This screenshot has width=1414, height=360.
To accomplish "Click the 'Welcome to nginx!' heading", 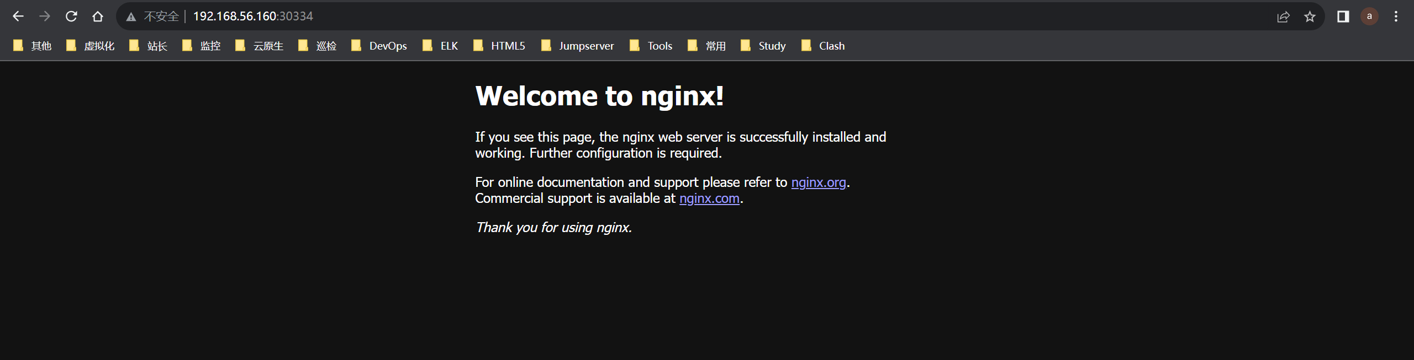I will [x=599, y=96].
